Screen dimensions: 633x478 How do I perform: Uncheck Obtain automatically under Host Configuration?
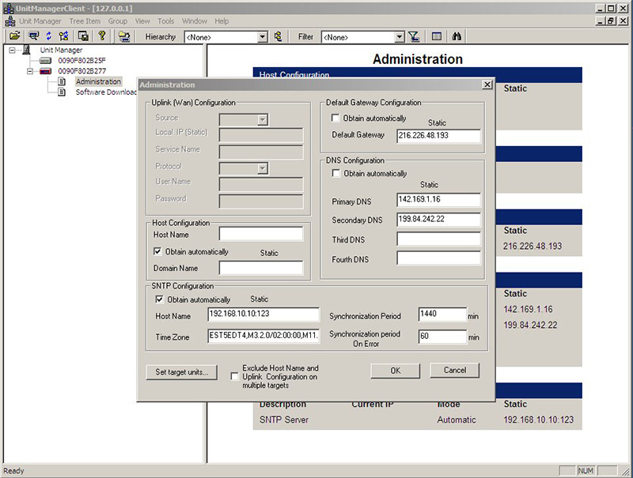(x=157, y=251)
